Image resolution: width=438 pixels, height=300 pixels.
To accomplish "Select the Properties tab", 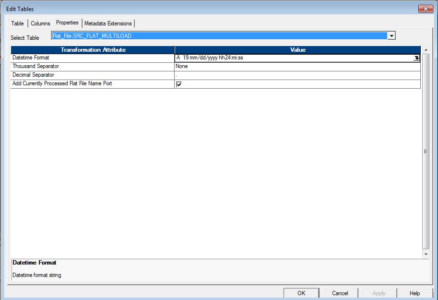I will click(67, 22).
